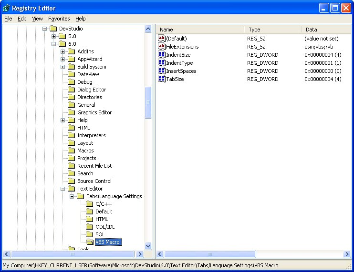Click the TabSize DWORD value icon
The width and height of the screenshot is (354, 272).
(x=162, y=79)
